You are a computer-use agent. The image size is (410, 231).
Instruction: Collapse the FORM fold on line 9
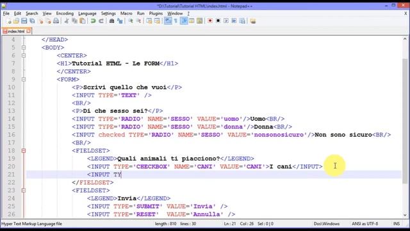(x=24, y=80)
